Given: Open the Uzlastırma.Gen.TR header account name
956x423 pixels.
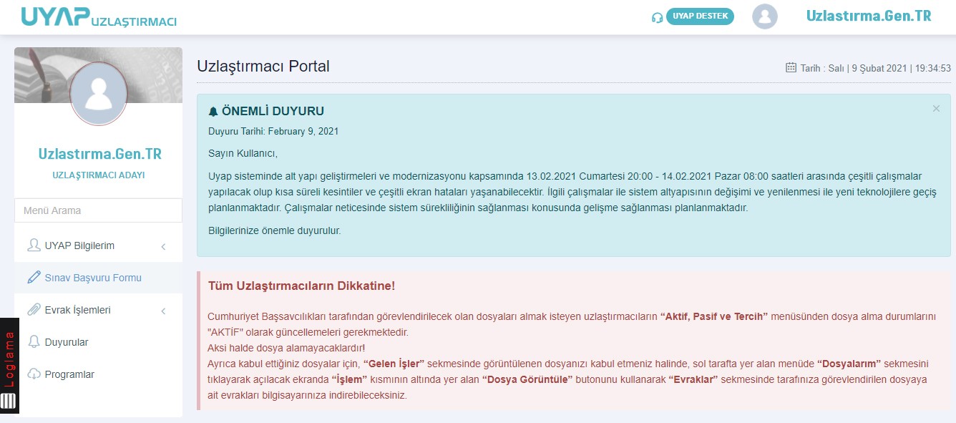Looking at the screenshot, I should [868, 16].
